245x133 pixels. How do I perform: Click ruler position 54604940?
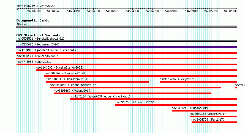(54, 11)
